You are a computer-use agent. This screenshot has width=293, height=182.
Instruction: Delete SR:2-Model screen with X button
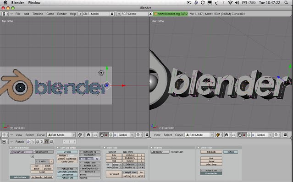pyautogui.click(x=112, y=14)
